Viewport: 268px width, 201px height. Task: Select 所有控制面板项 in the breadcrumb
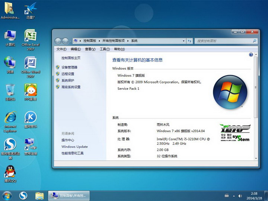point(114,41)
